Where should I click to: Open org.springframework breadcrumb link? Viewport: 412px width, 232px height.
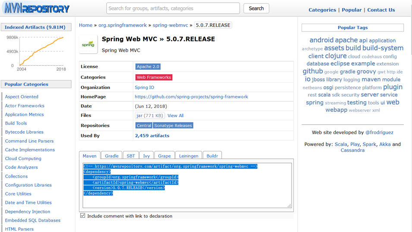click(x=123, y=25)
